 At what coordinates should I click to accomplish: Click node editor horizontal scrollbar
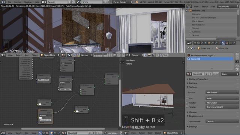click(x=63, y=129)
